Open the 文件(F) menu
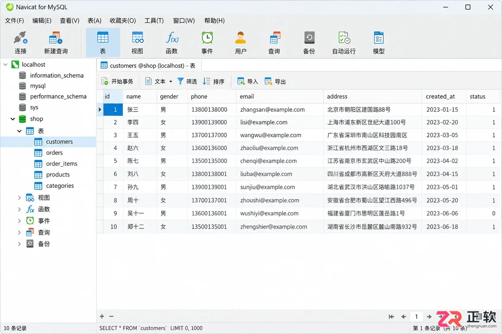The width and height of the screenshot is (502, 334). [14, 21]
